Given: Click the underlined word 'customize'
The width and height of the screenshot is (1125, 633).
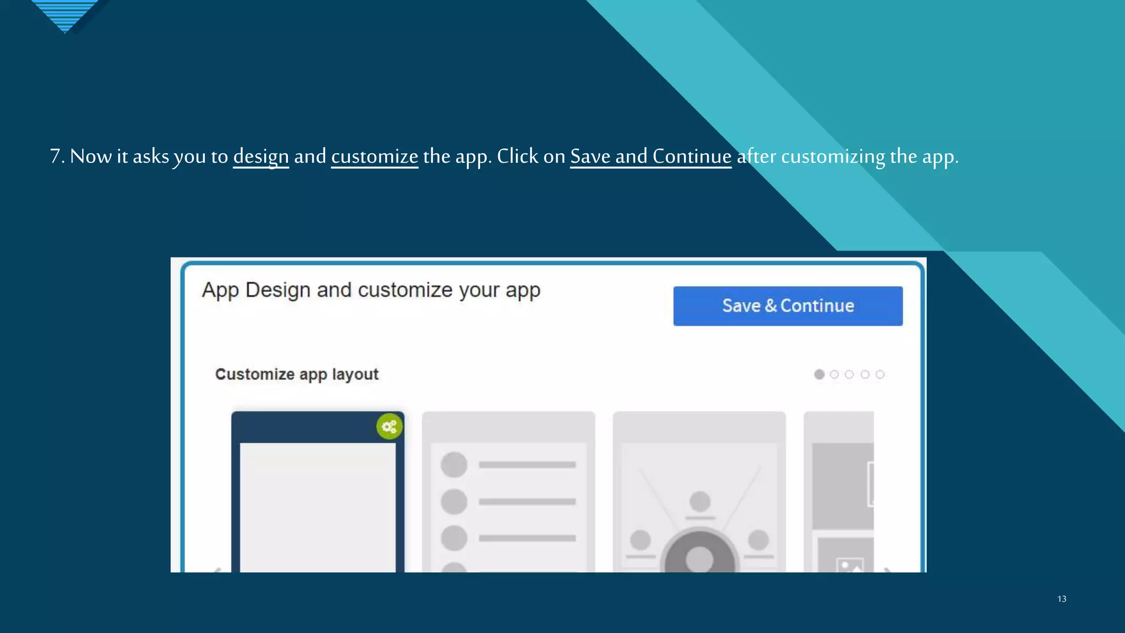Looking at the screenshot, I should point(375,157).
